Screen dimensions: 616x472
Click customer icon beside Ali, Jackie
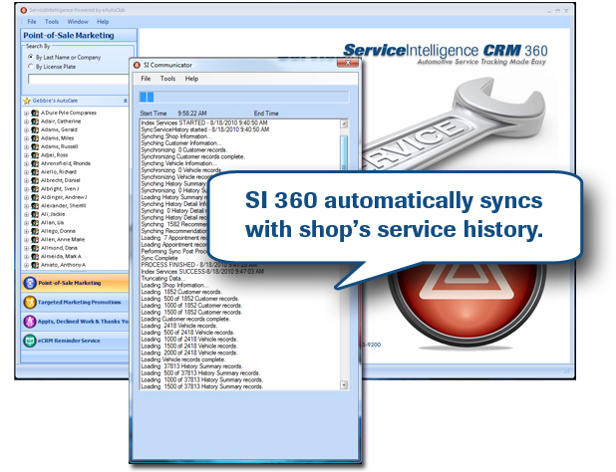pyautogui.click(x=35, y=214)
